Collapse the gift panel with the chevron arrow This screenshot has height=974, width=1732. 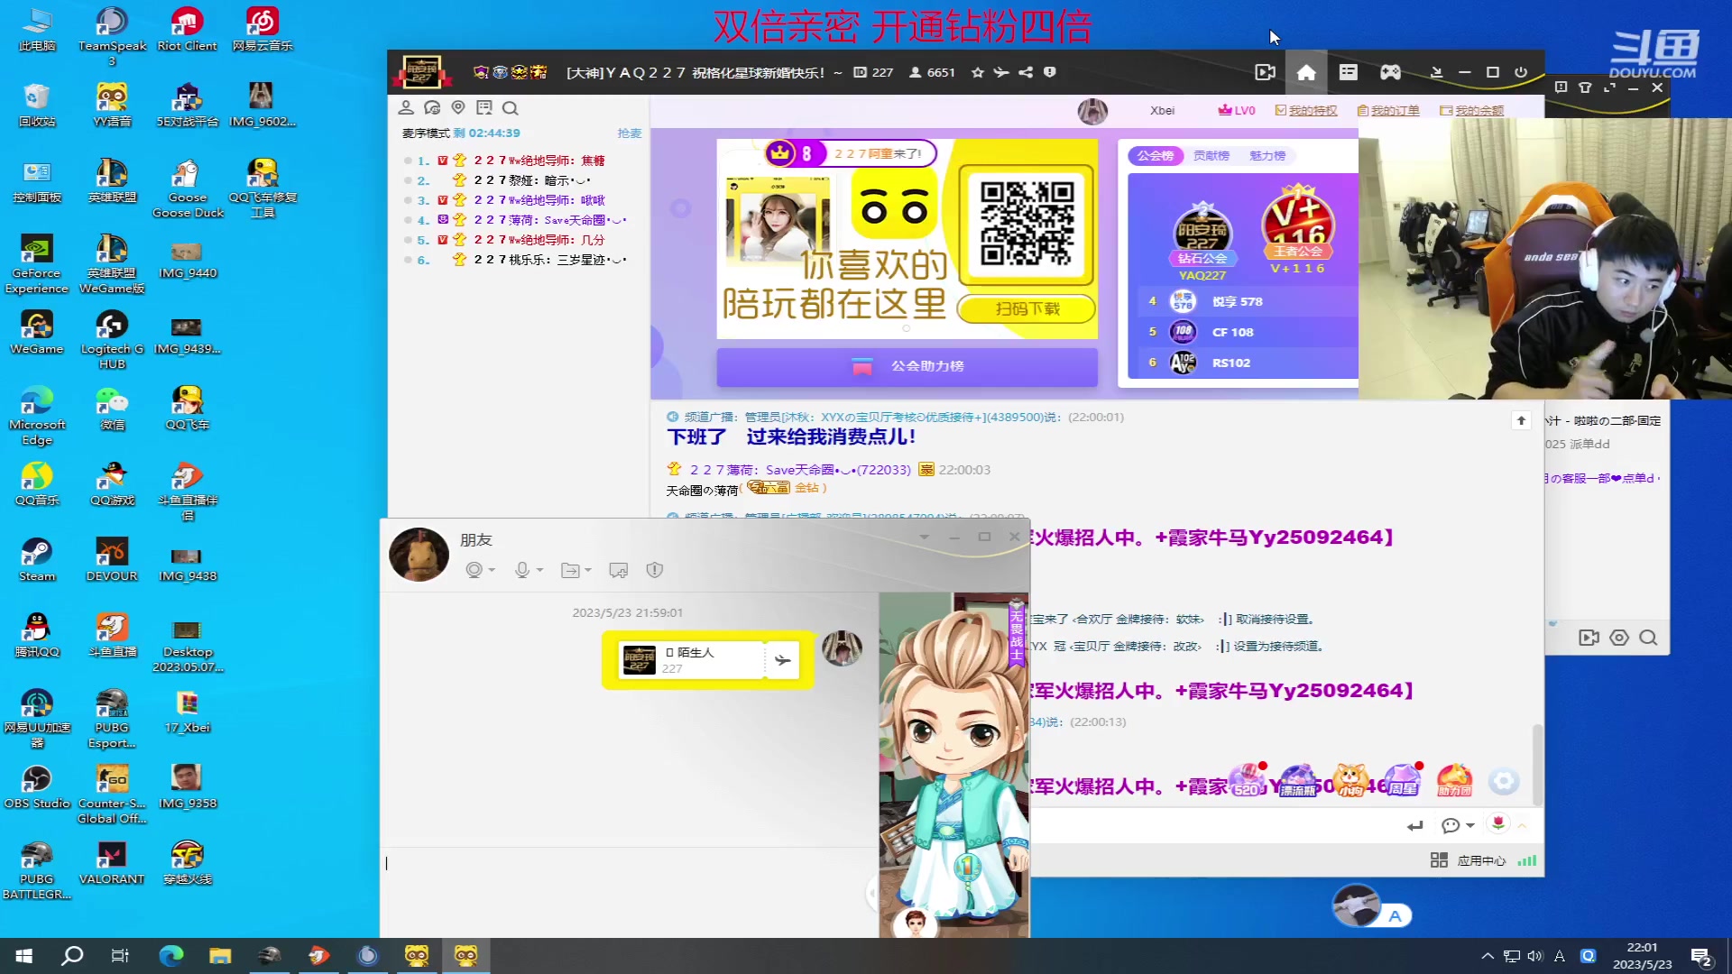pos(1521,825)
